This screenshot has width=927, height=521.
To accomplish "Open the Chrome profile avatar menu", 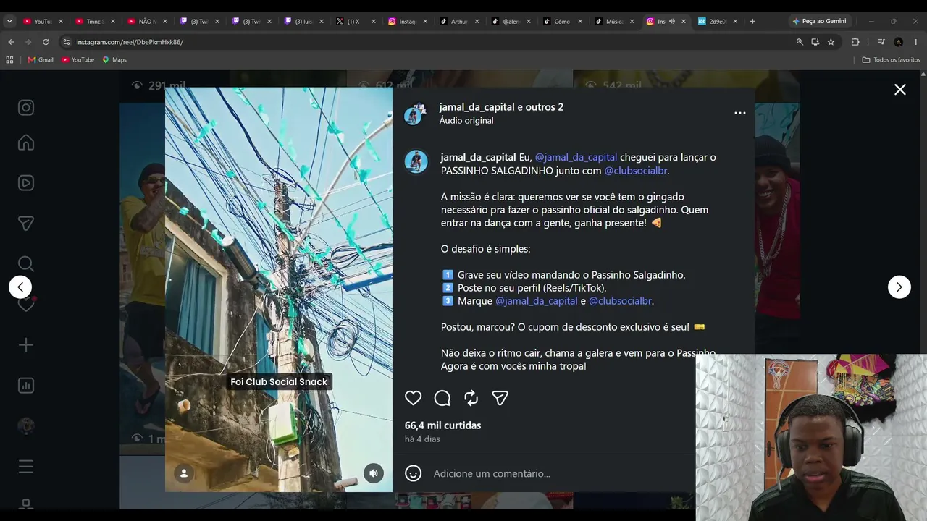I will [899, 42].
